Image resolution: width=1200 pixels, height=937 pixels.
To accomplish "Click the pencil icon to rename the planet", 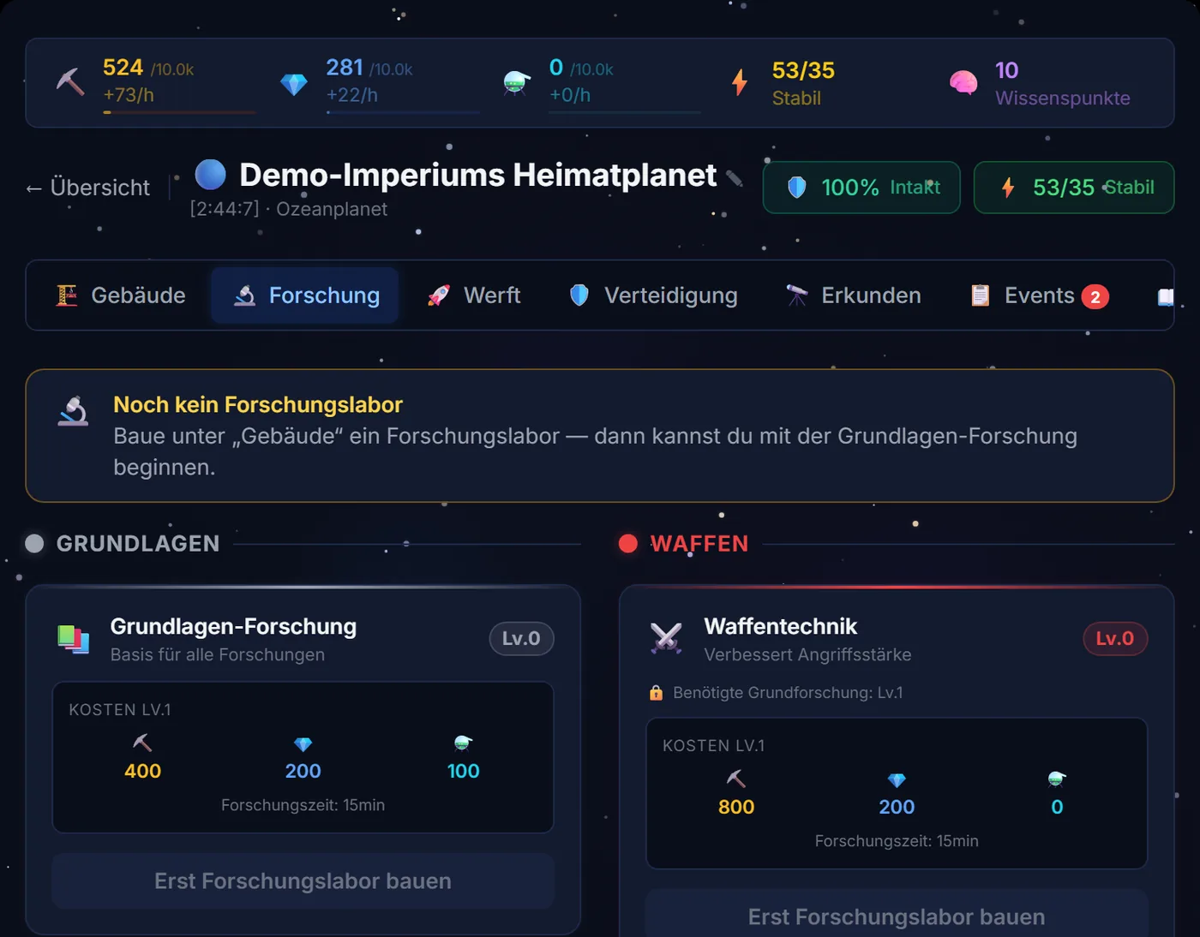I will [734, 177].
